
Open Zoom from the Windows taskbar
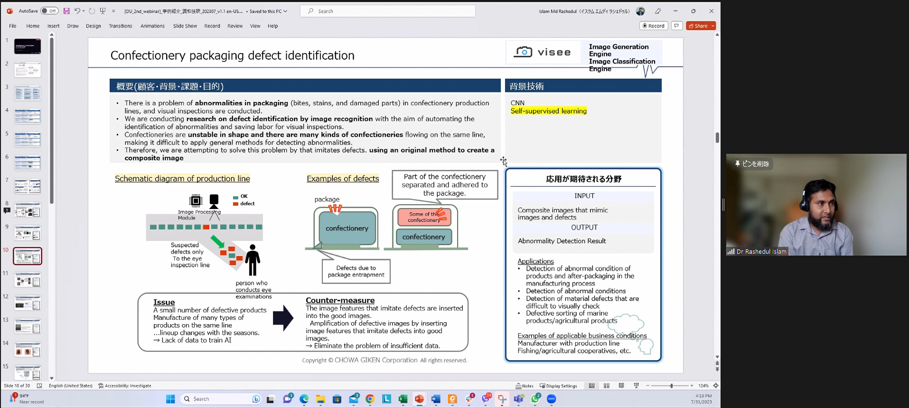[x=551, y=399]
